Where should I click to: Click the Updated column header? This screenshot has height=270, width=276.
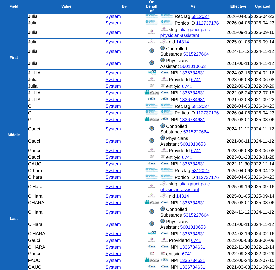click(x=263, y=6)
